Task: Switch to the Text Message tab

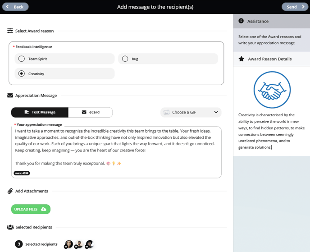Action: click(40, 112)
